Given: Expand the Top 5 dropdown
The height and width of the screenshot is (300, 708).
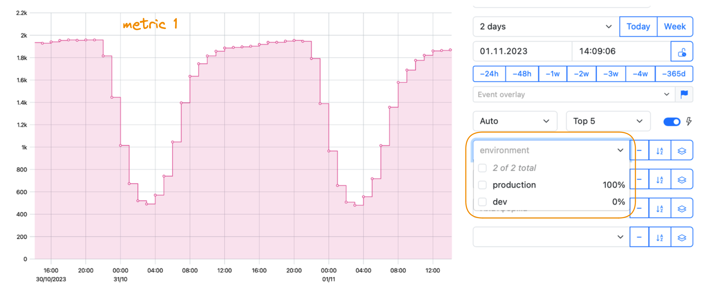Looking at the screenshot, I should tap(608, 121).
